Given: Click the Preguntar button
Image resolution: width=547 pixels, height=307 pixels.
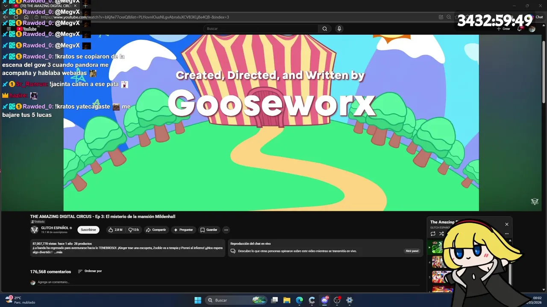Looking at the screenshot, I should click(183, 230).
